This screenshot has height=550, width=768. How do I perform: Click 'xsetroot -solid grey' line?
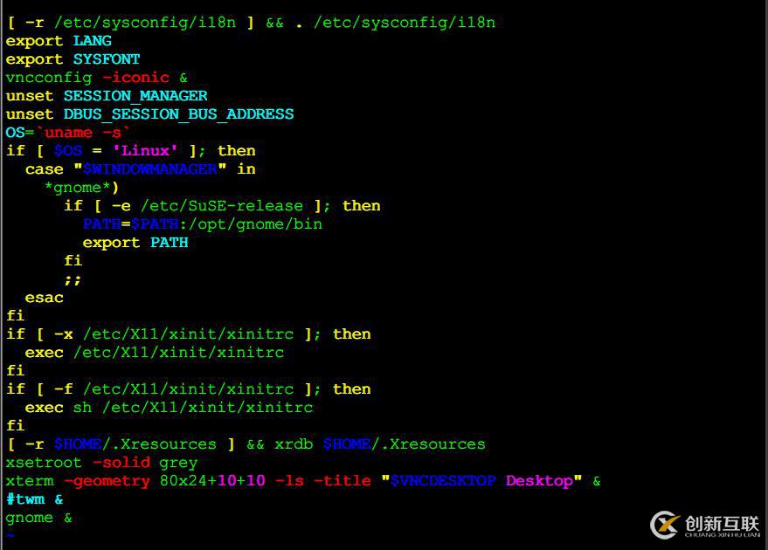(x=102, y=463)
